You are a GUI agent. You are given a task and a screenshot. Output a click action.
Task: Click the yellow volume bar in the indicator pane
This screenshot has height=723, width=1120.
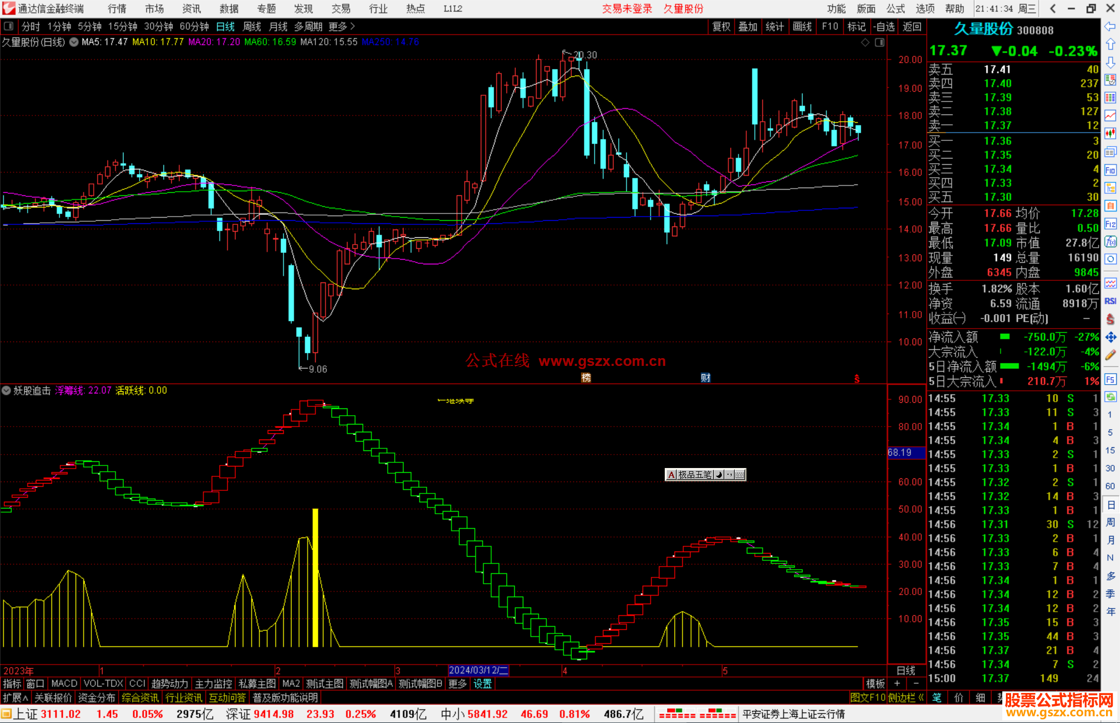(x=315, y=577)
